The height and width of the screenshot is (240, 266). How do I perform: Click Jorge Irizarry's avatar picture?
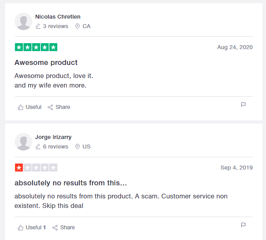click(23, 142)
